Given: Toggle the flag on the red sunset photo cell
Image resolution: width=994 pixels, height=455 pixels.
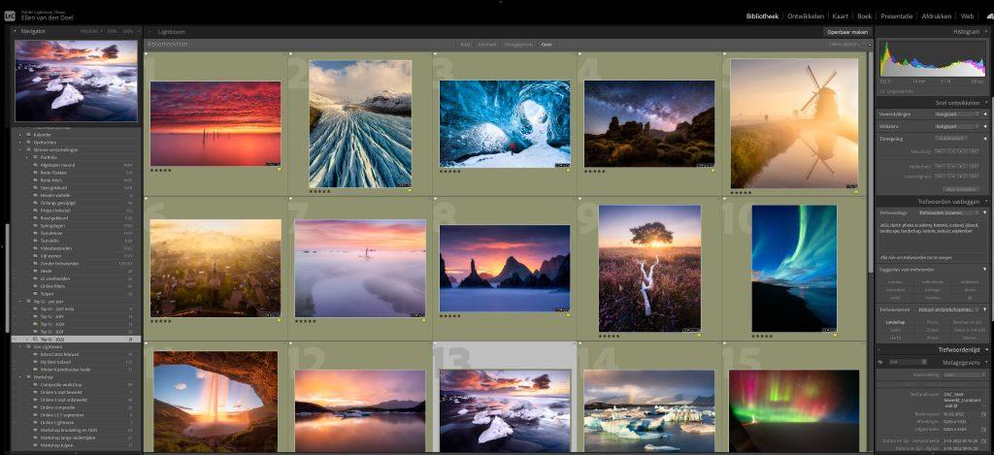Looking at the screenshot, I should coord(148,55).
